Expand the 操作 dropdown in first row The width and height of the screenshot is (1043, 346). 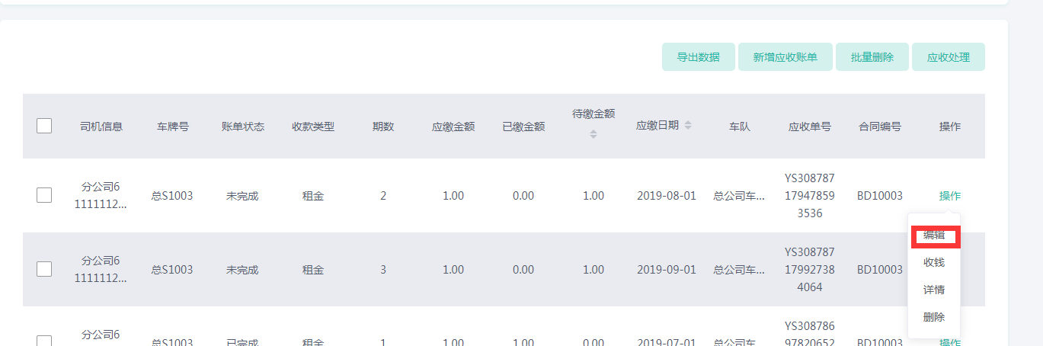coord(949,196)
